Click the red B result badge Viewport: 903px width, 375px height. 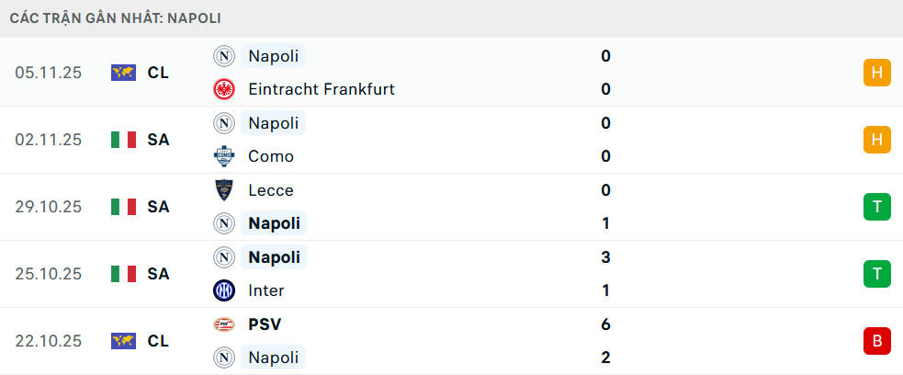pyautogui.click(x=877, y=341)
